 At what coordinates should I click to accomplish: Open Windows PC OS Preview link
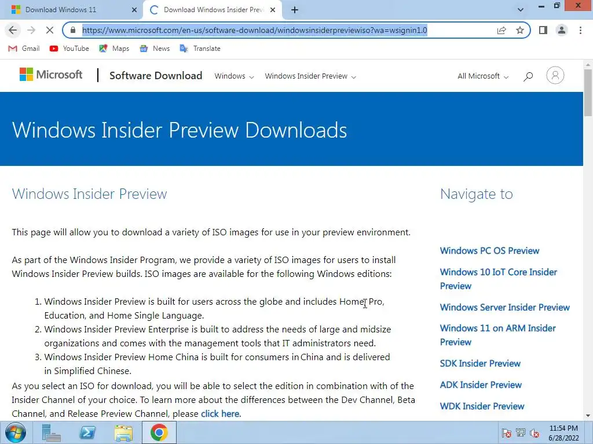pyautogui.click(x=489, y=251)
